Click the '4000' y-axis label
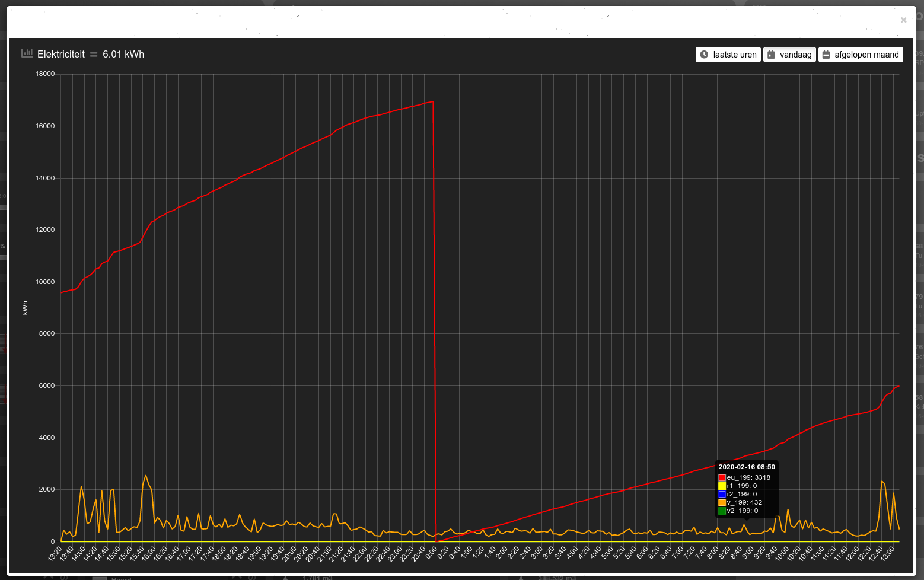 [47, 438]
